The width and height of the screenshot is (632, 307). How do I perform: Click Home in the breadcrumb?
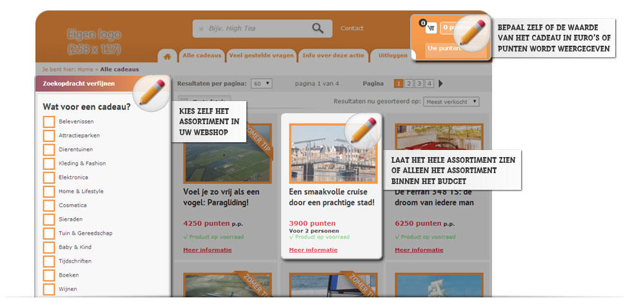[x=85, y=70]
